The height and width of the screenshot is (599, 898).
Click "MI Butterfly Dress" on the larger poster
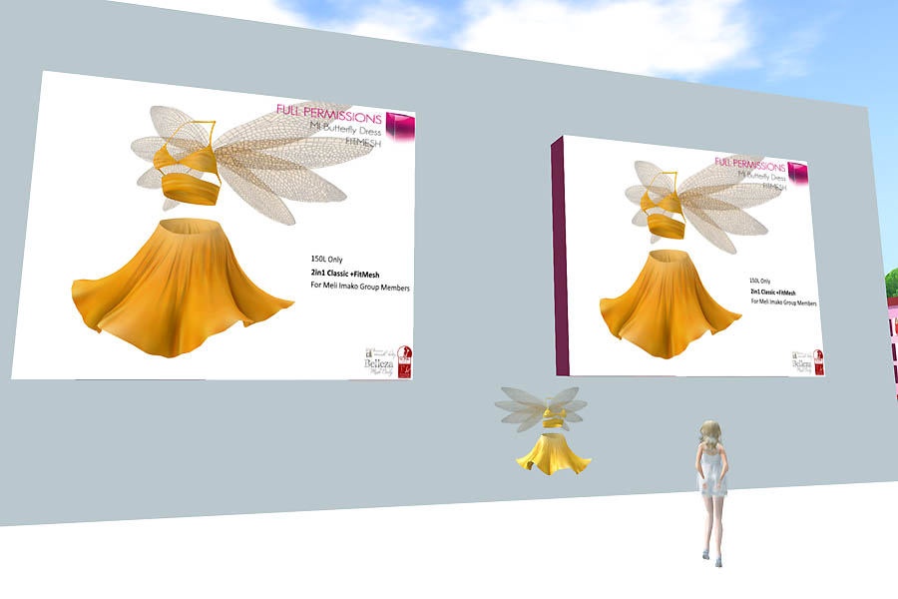pyautogui.click(x=345, y=129)
